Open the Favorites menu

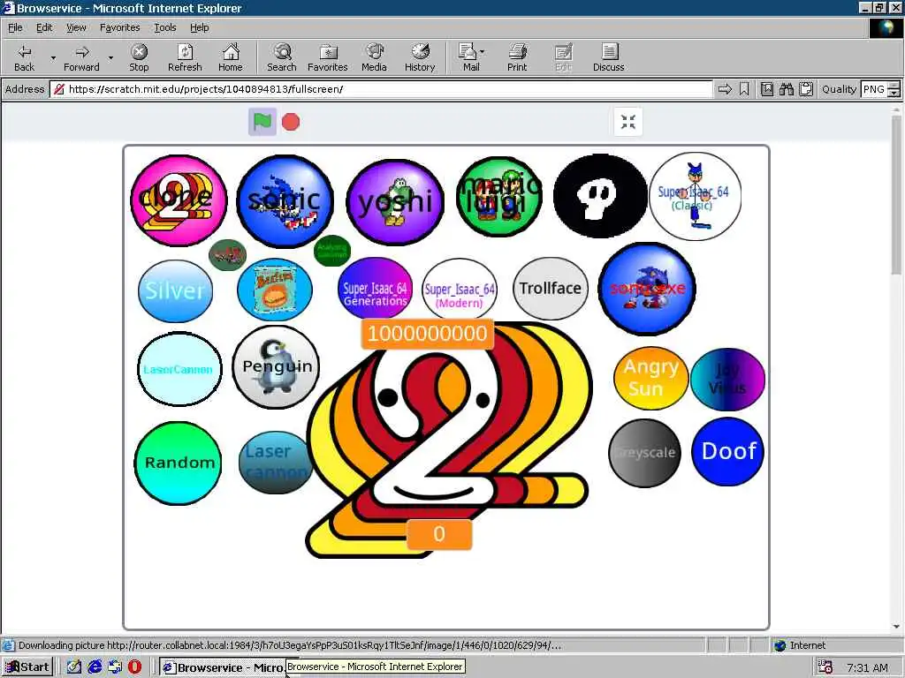pos(119,27)
